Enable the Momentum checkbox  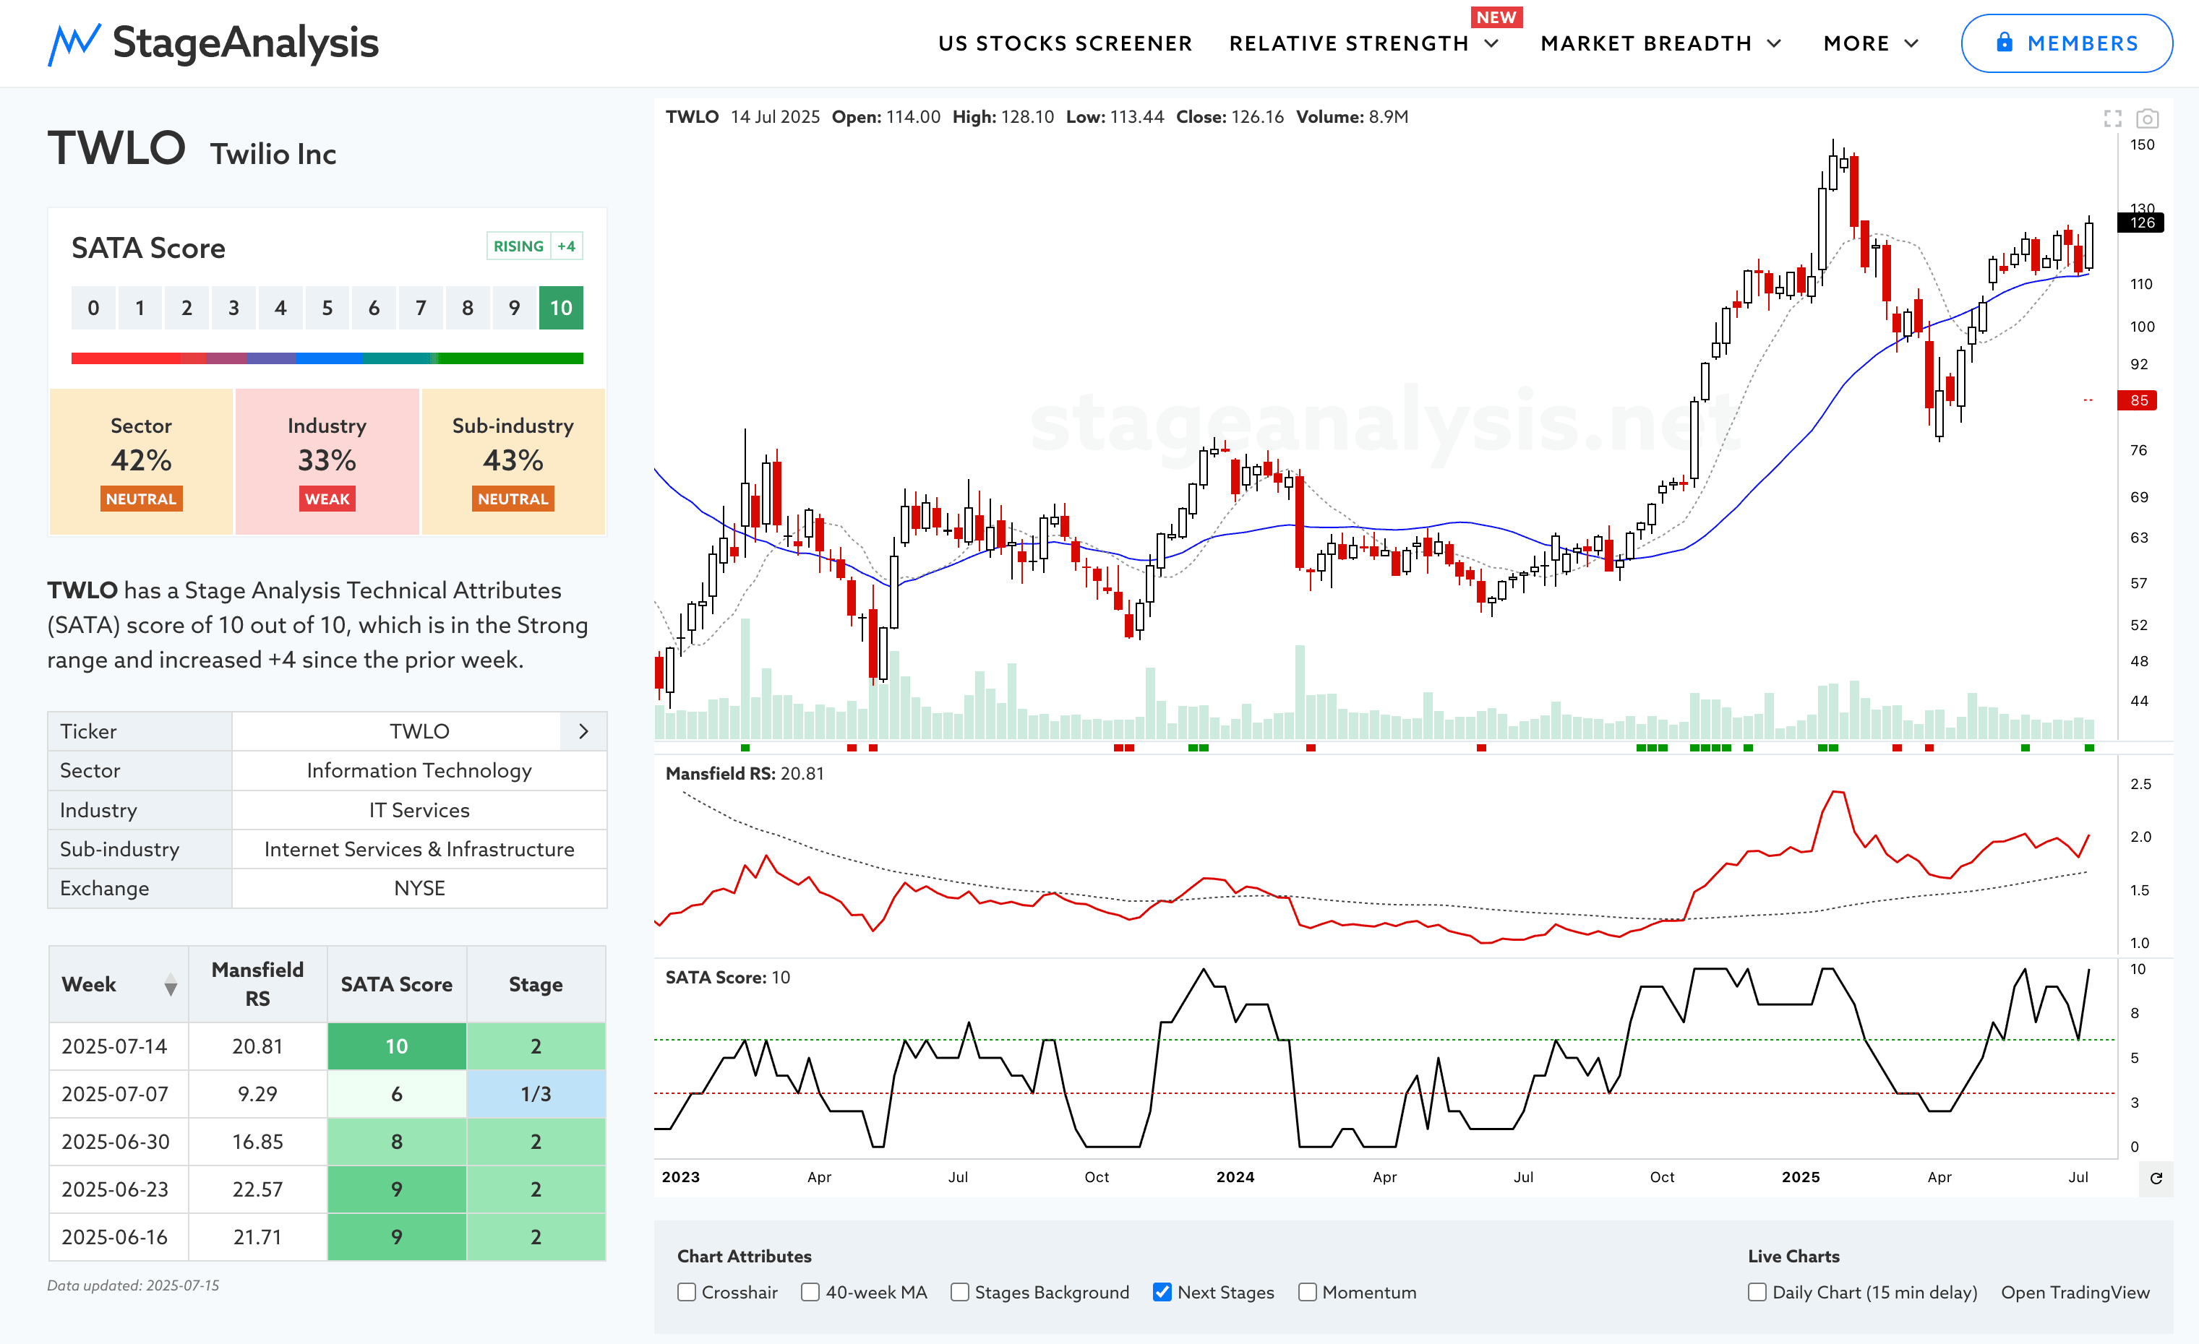[1308, 1292]
